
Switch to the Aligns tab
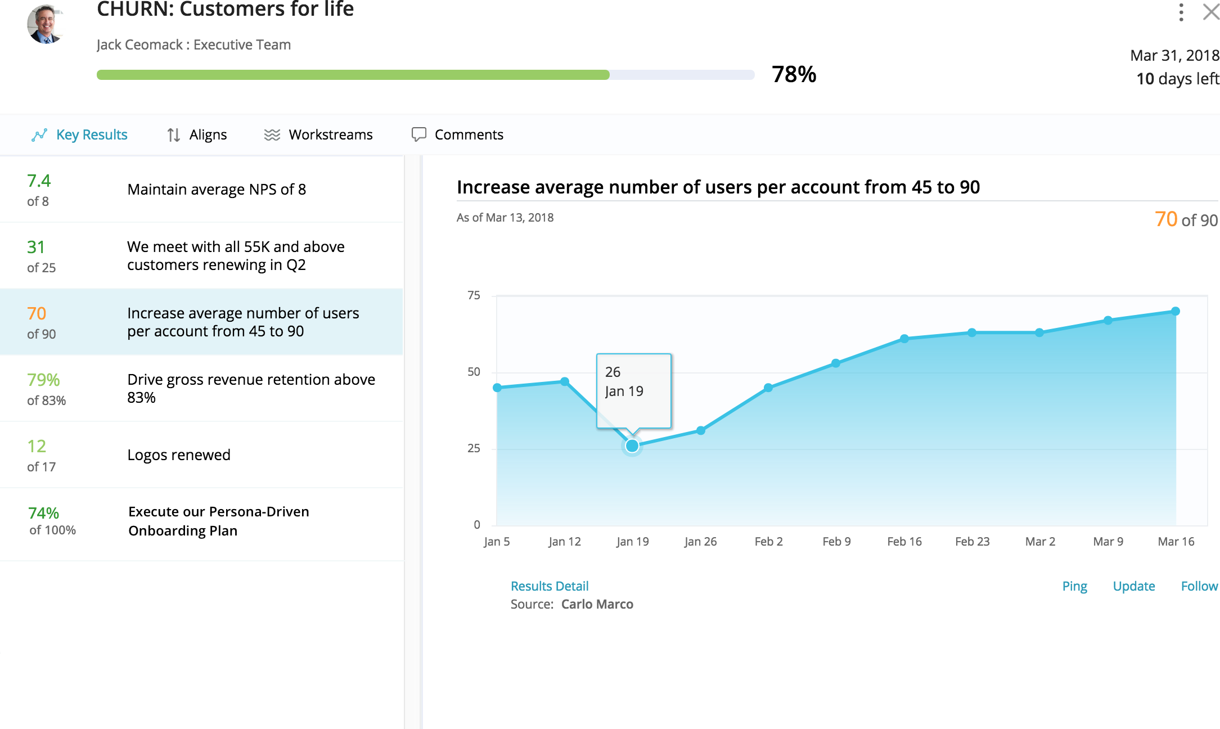[x=209, y=134]
